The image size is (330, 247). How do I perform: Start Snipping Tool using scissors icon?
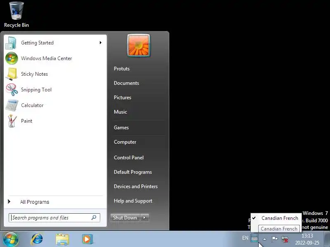[12, 90]
